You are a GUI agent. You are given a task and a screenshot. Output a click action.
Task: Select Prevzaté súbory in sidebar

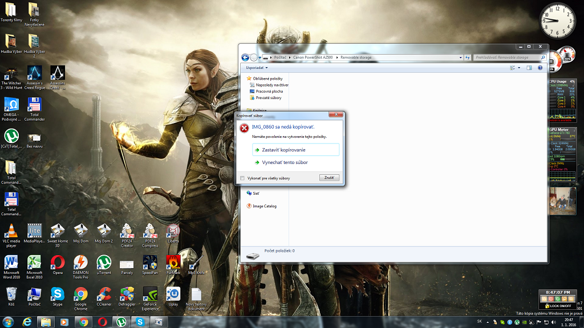tap(266, 98)
